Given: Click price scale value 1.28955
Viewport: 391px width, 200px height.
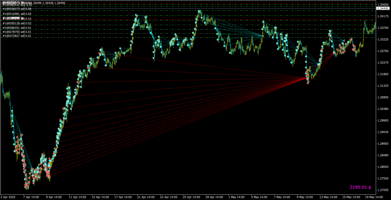Looking at the screenshot, I should [383, 144].
